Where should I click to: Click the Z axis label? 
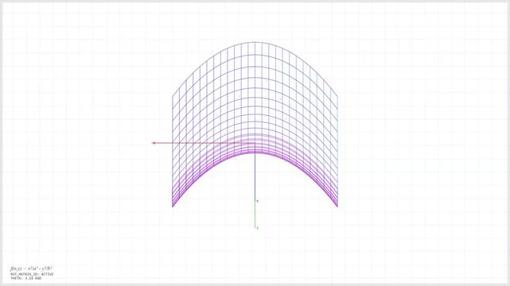point(257,228)
